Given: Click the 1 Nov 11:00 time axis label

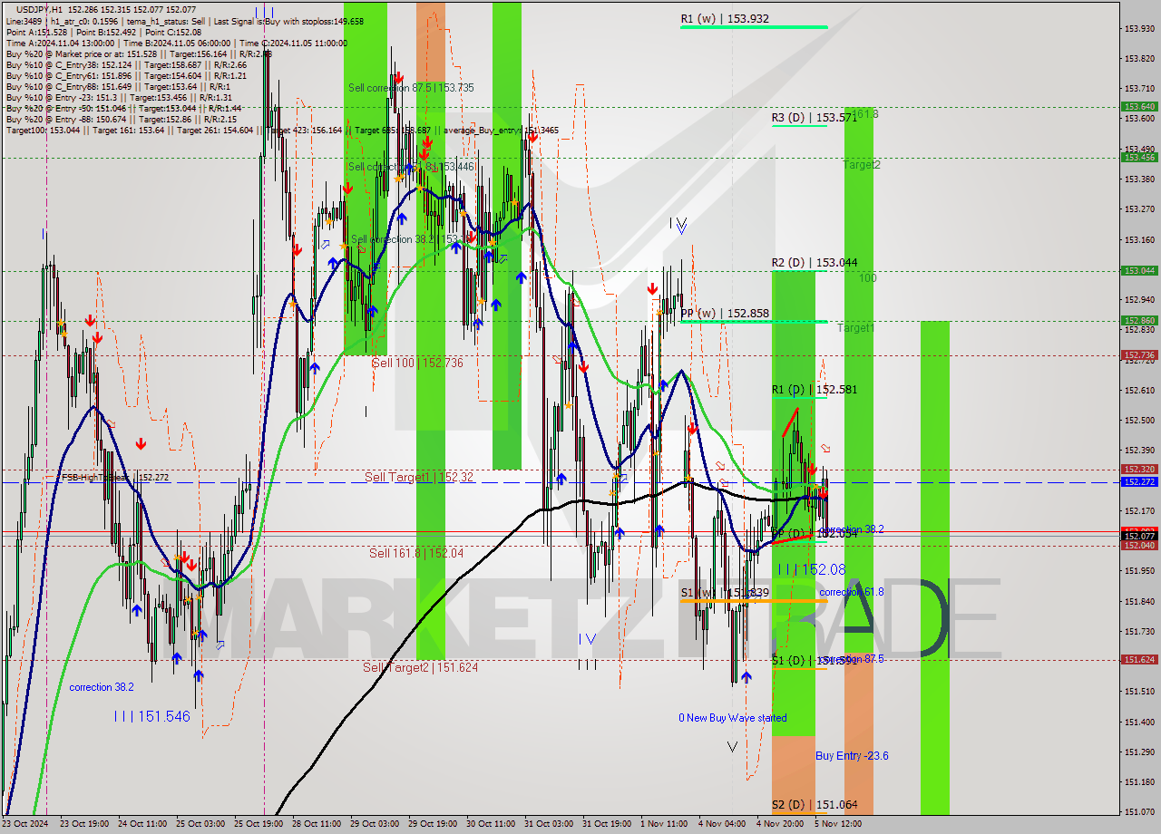Looking at the screenshot, I should pos(665,824).
